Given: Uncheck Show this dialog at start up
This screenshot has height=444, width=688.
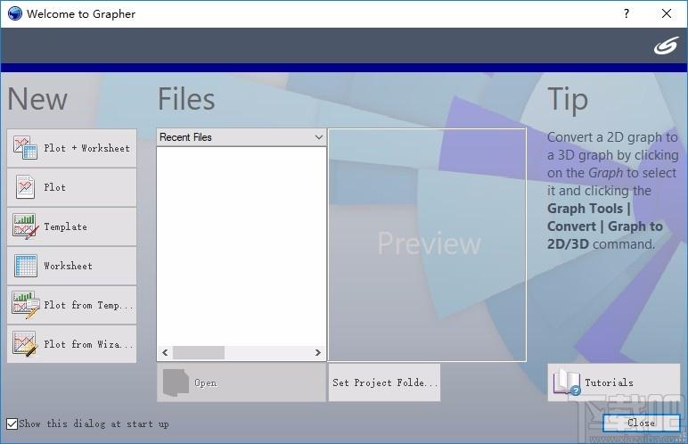Looking at the screenshot, I should coord(12,423).
